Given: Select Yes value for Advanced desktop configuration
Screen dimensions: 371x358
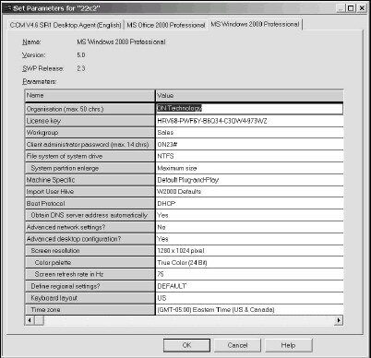Looking at the screenshot, I should tap(249, 239).
